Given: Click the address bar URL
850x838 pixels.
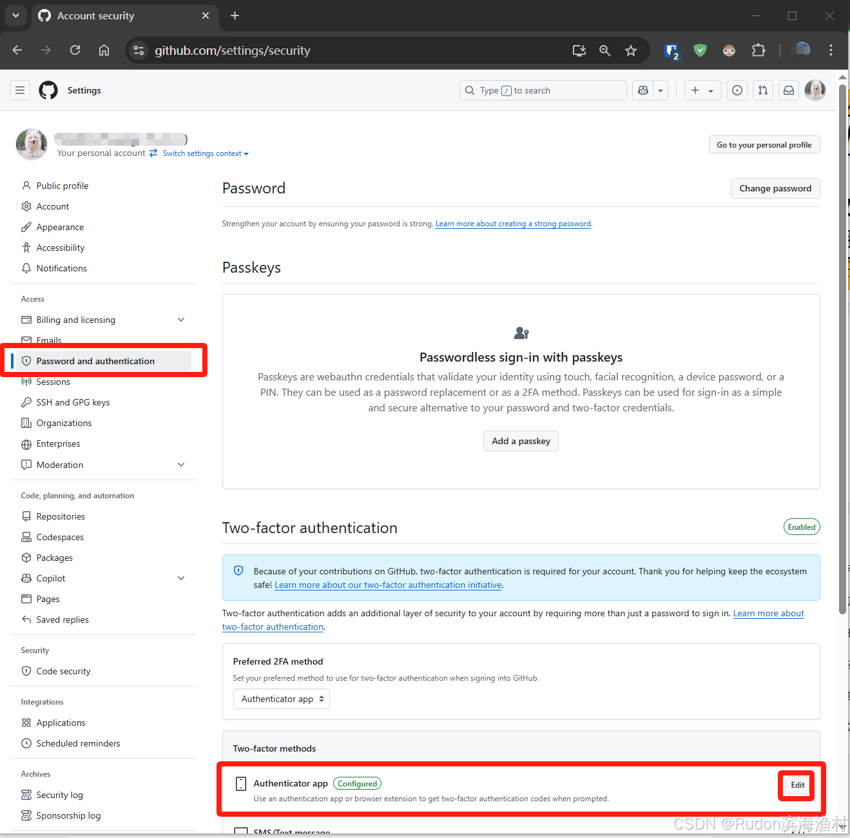Looking at the screenshot, I should point(233,50).
